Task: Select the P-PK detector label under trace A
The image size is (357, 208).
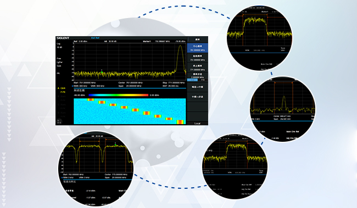Action: point(63,92)
